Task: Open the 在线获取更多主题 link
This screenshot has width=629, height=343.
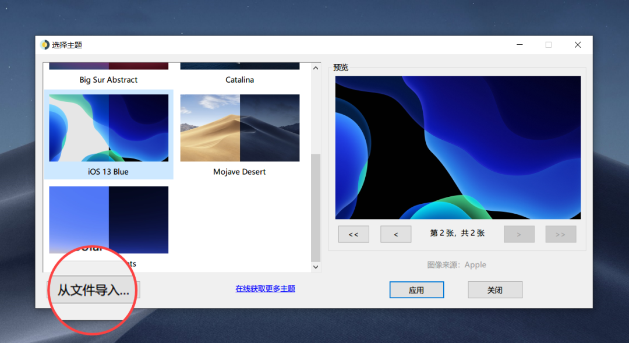Action: point(265,289)
